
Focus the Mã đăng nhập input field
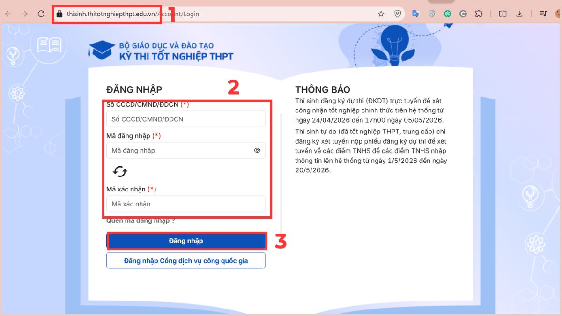[x=186, y=150]
